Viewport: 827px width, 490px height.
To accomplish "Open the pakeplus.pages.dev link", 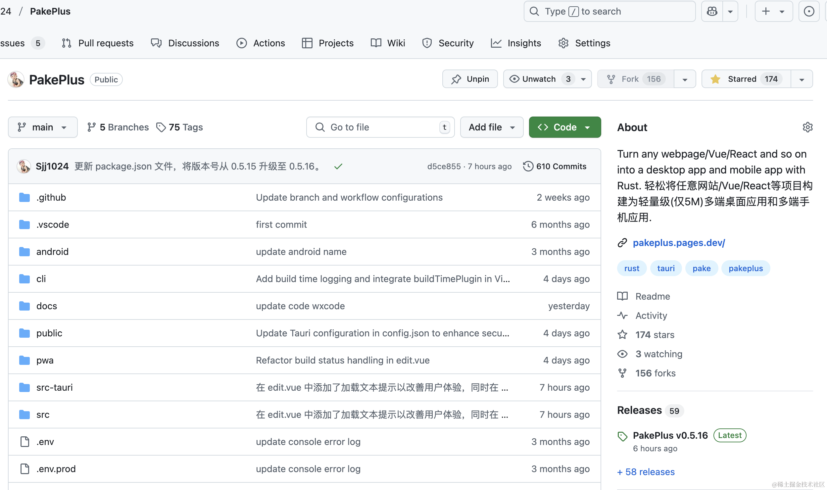I will [x=679, y=243].
